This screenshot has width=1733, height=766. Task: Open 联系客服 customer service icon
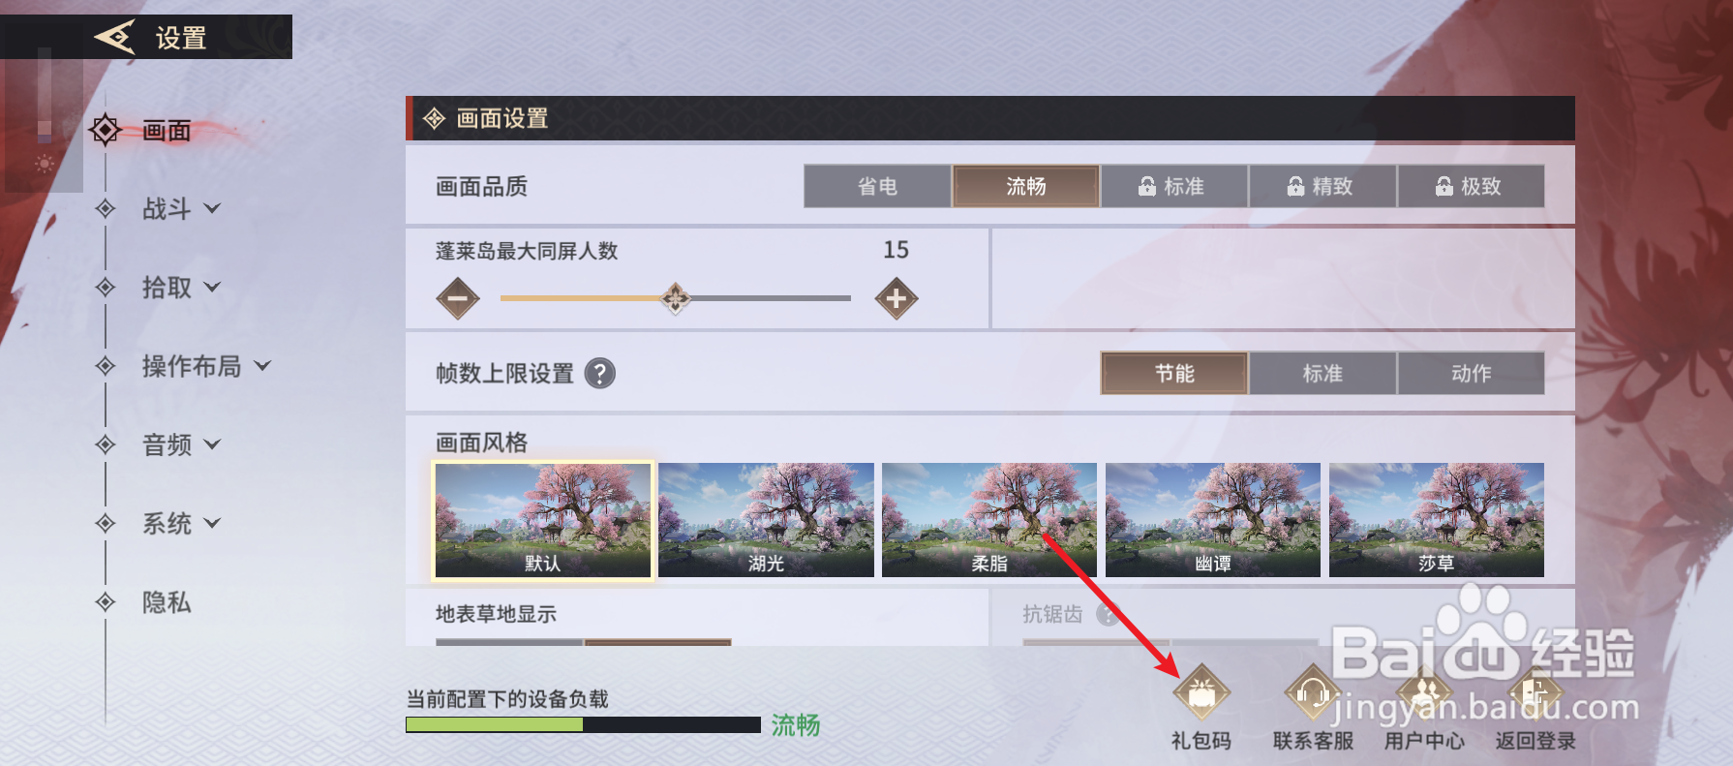(1313, 692)
